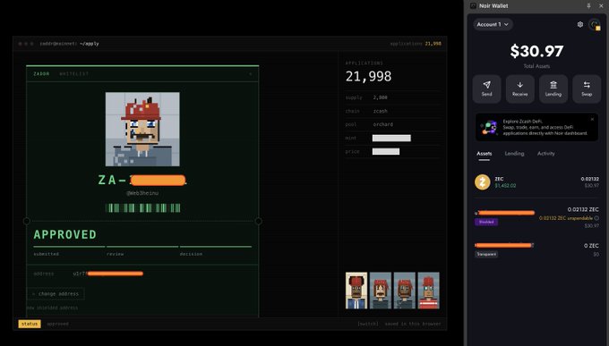Click the ZEC coin logo
The width and height of the screenshot is (609, 346).
click(x=483, y=181)
